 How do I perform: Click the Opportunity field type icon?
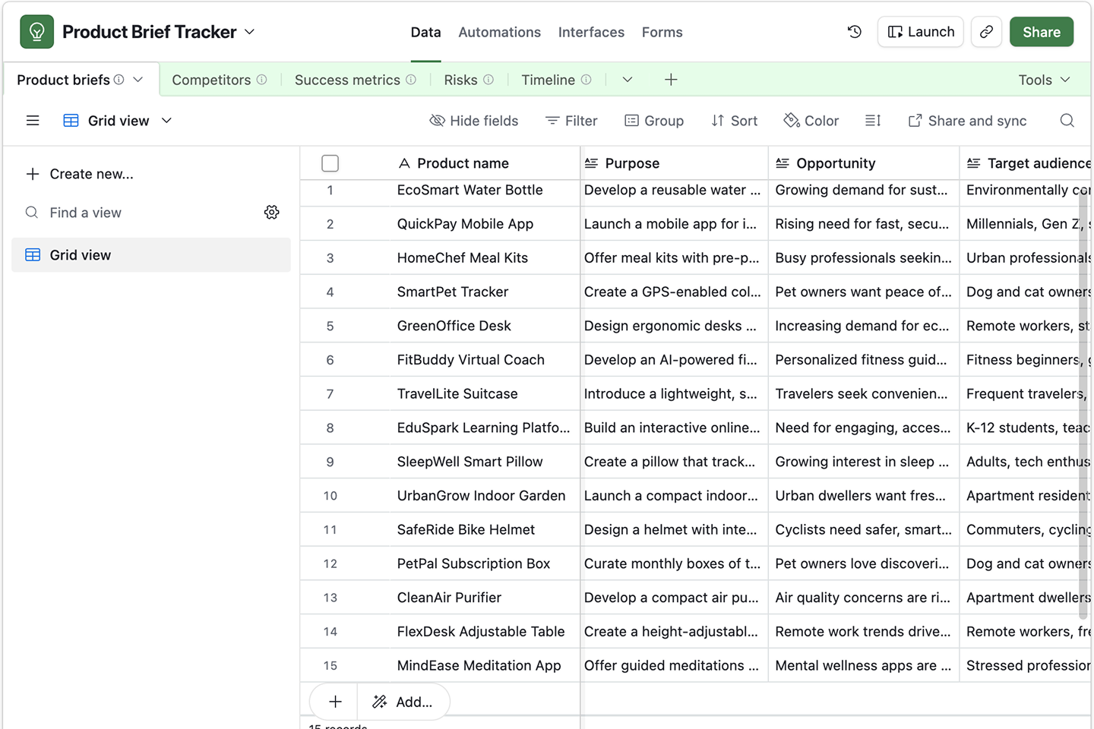tap(783, 163)
